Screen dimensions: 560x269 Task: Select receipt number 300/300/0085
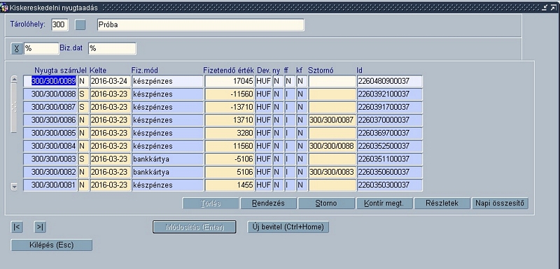click(x=50, y=133)
